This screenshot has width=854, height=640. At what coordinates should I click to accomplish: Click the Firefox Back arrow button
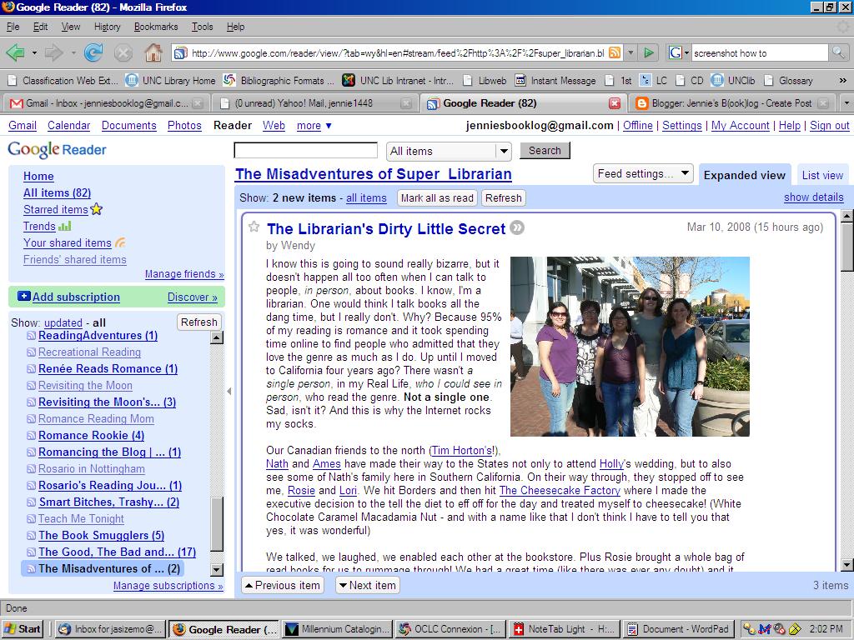pos(15,52)
